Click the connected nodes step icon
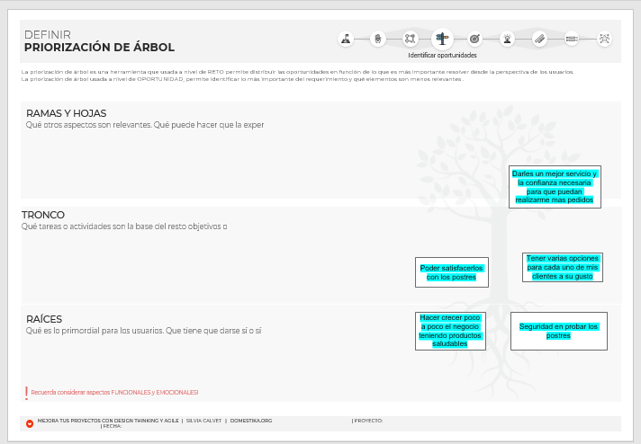The height and width of the screenshot is (444, 641). [x=410, y=40]
